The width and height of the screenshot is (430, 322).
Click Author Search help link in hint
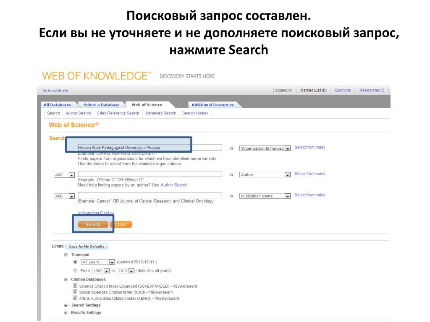click(174, 185)
